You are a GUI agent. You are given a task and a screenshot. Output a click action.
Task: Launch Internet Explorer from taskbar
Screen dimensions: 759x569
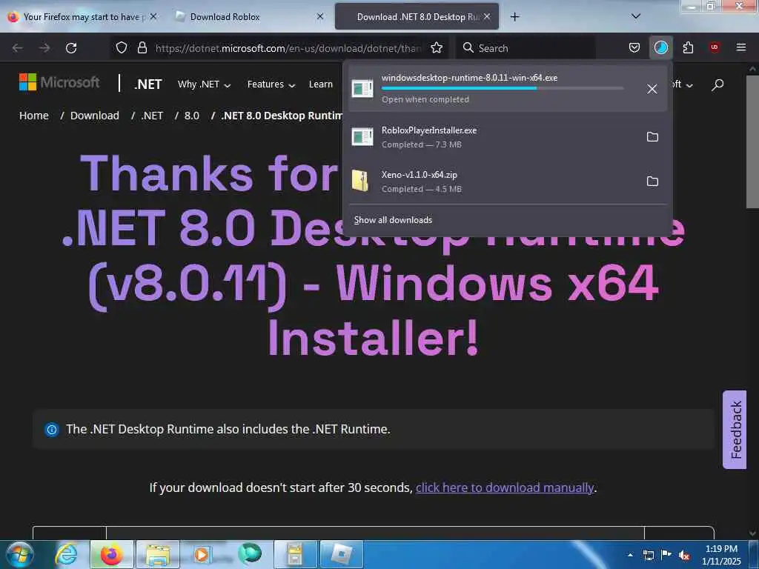(66, 554)
